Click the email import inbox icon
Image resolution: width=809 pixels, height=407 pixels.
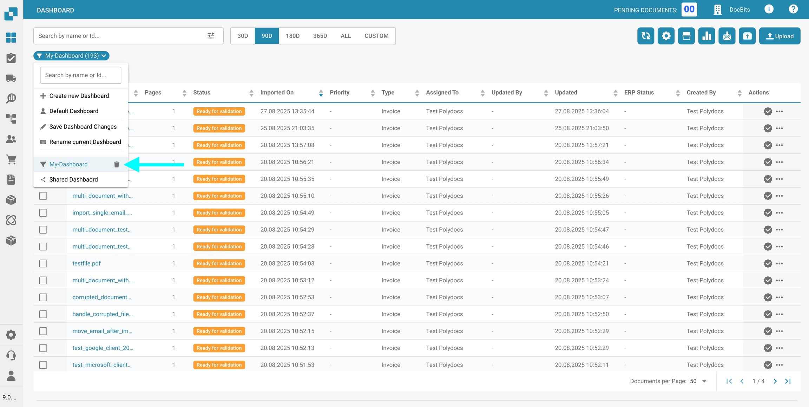click(x=727, y=36)
